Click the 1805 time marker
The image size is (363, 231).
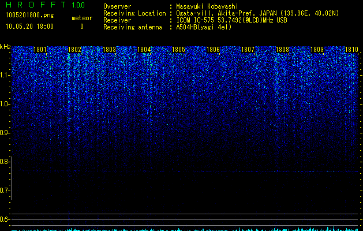(178, 50)
